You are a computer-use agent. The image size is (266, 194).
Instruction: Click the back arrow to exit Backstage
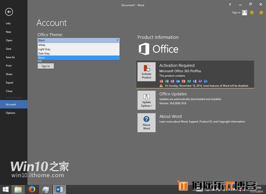9,12
